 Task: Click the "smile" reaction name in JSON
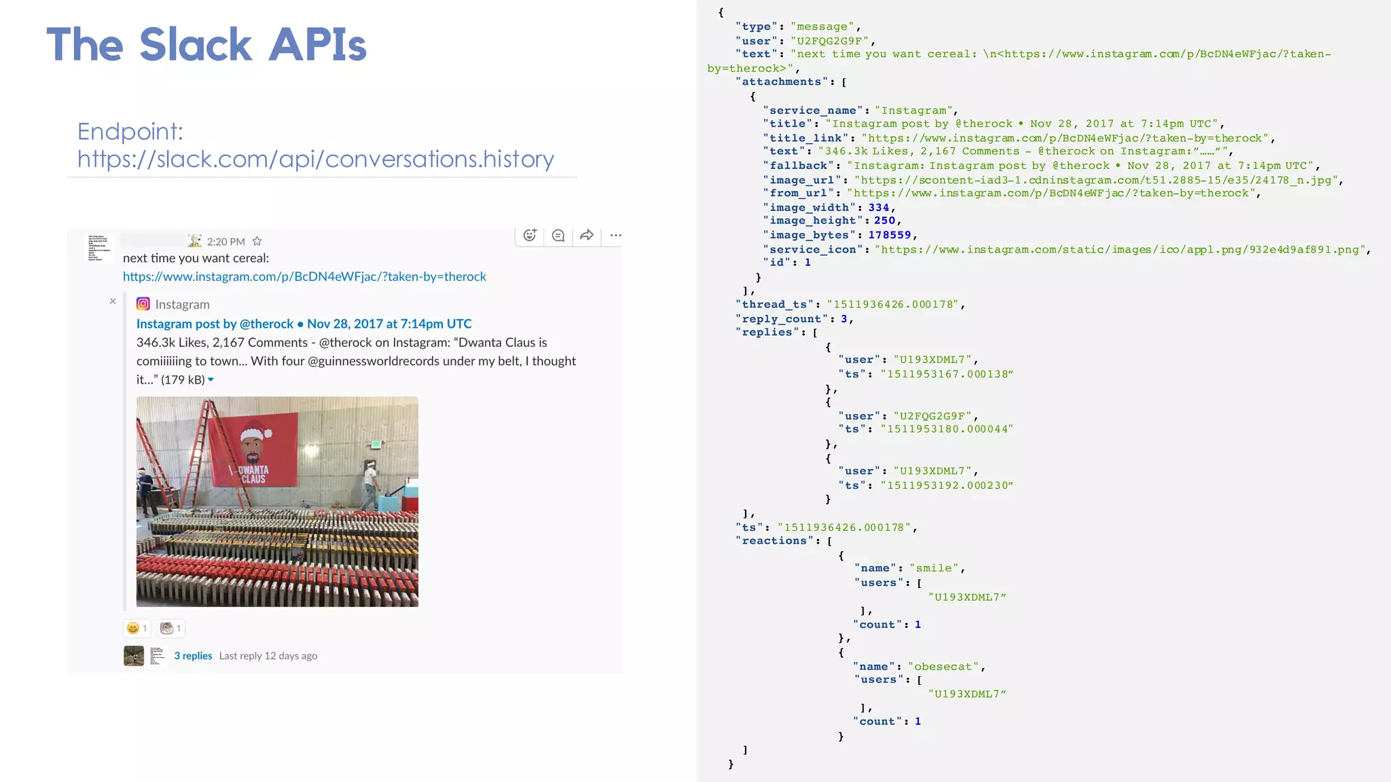934,568
